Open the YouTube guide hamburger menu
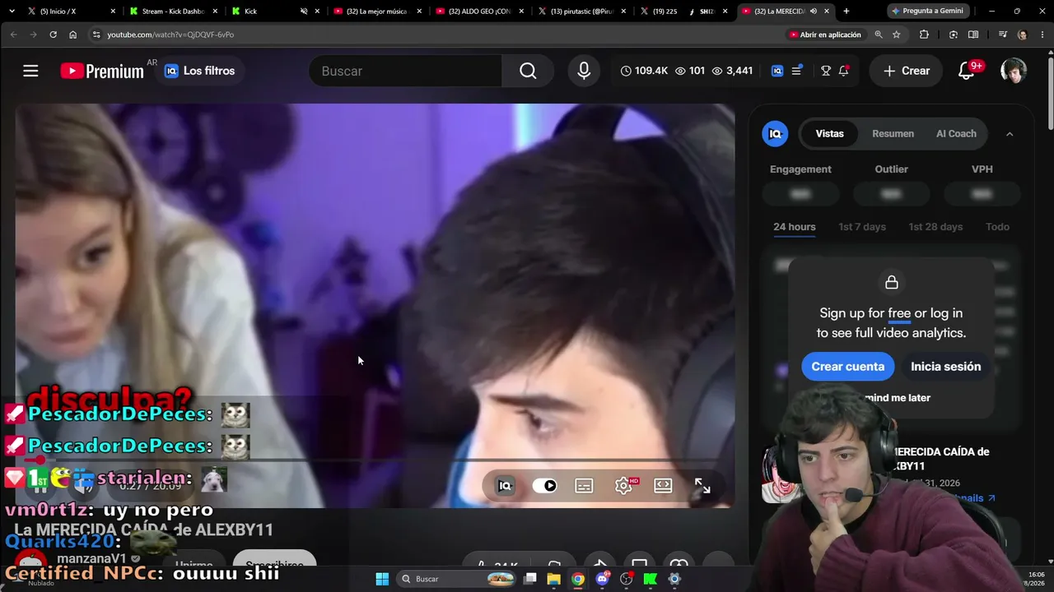This screenshot has width=1054, height=592. click(30, 71)
